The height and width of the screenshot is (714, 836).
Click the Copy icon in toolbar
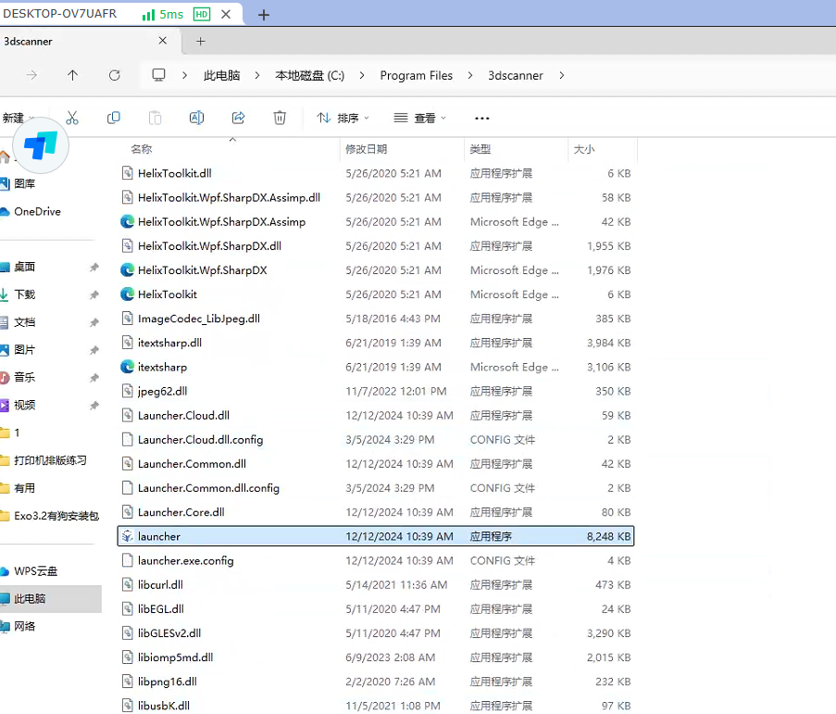tap(114, 118)
